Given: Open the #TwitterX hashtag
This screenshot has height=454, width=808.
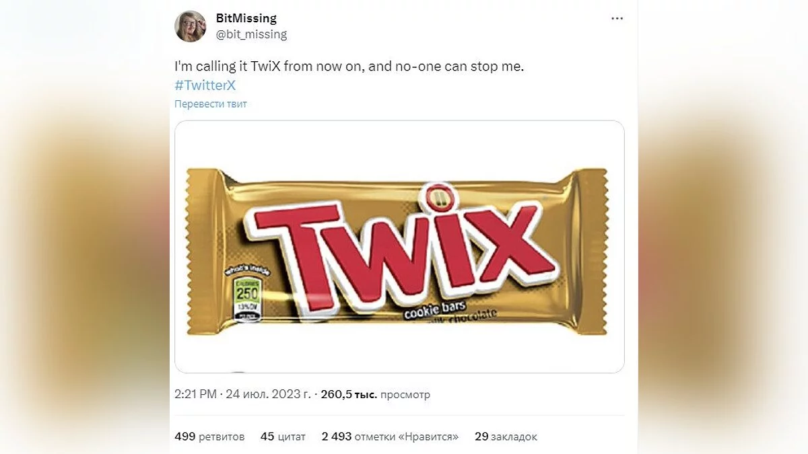Looking at the screenshot, I should pyautogui.click(x=205, y=85).
